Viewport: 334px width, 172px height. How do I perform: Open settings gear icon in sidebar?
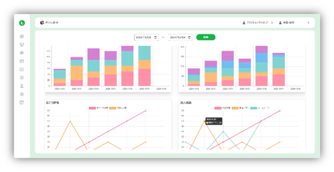(x=22, y=94)
